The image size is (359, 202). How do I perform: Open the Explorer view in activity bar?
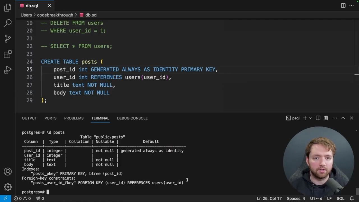[8, 8]
